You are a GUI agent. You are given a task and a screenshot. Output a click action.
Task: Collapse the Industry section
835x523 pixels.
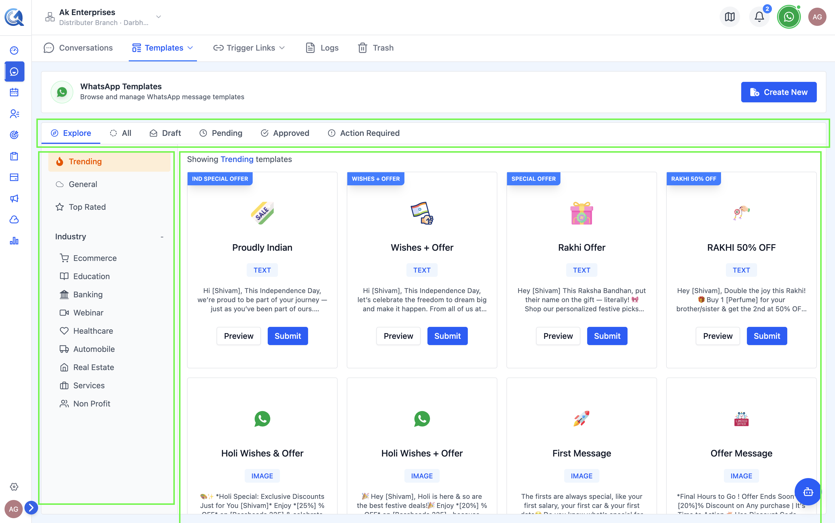162,236
